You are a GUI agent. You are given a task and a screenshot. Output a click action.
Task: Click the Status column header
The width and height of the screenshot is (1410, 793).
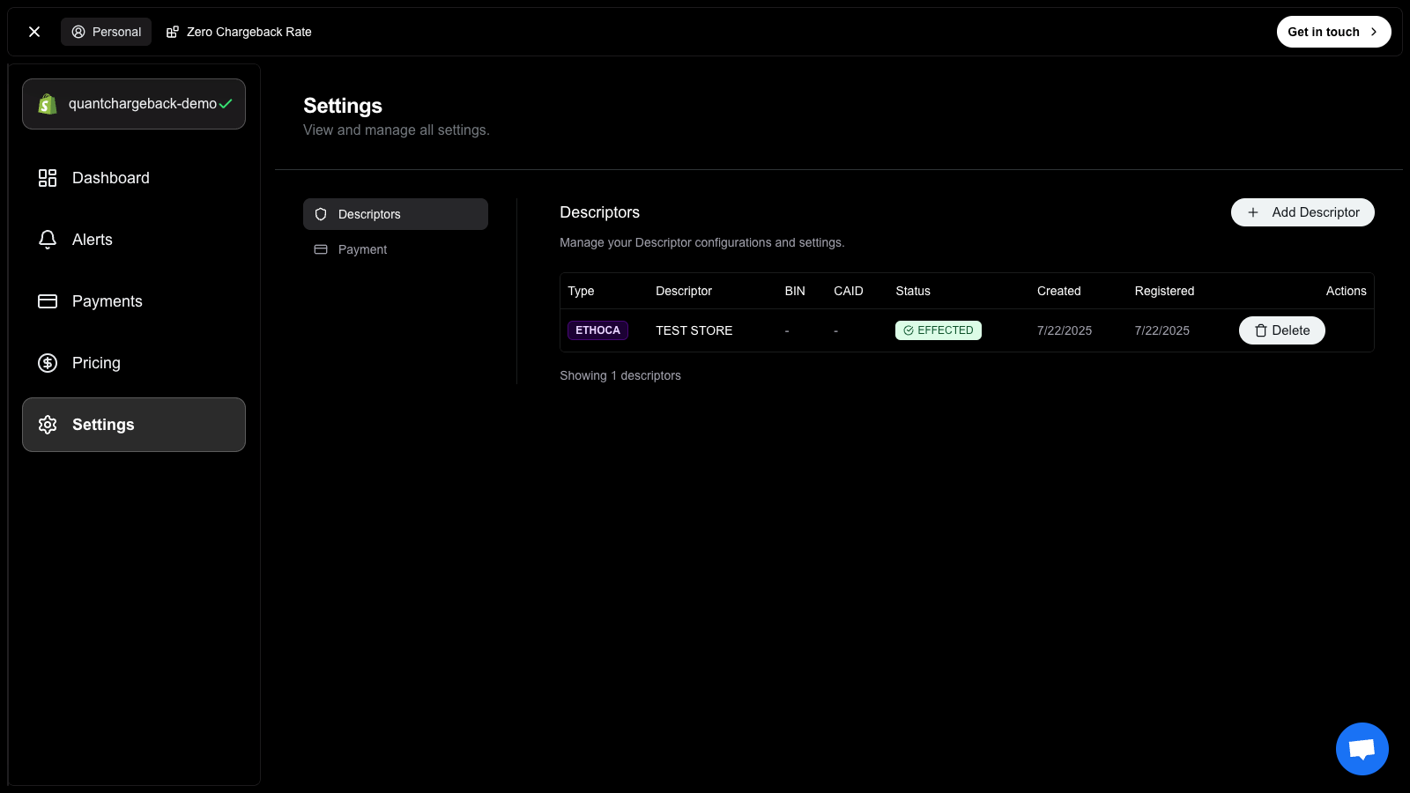pos(913,291)
